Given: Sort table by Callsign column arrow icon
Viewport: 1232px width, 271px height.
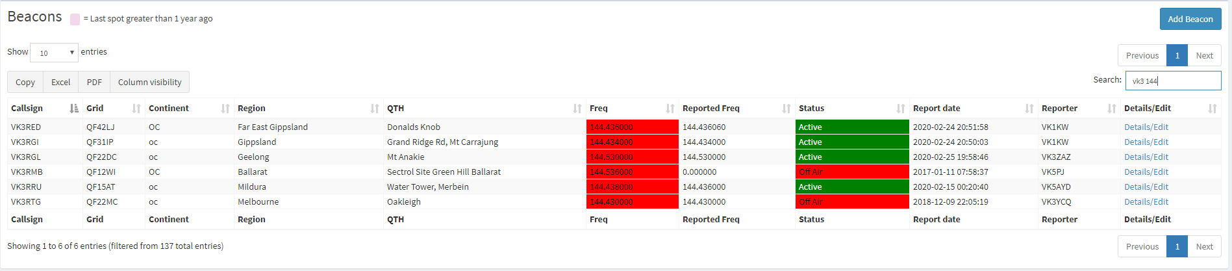Looking at the screenshot, I should coord(74,109).
